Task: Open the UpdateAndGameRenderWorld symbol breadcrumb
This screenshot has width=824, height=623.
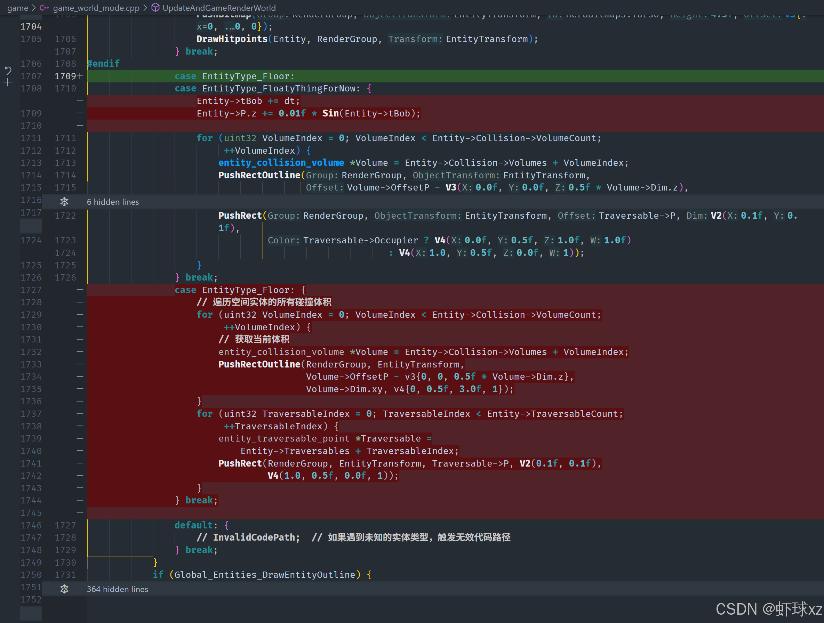Action: point(219,8)
